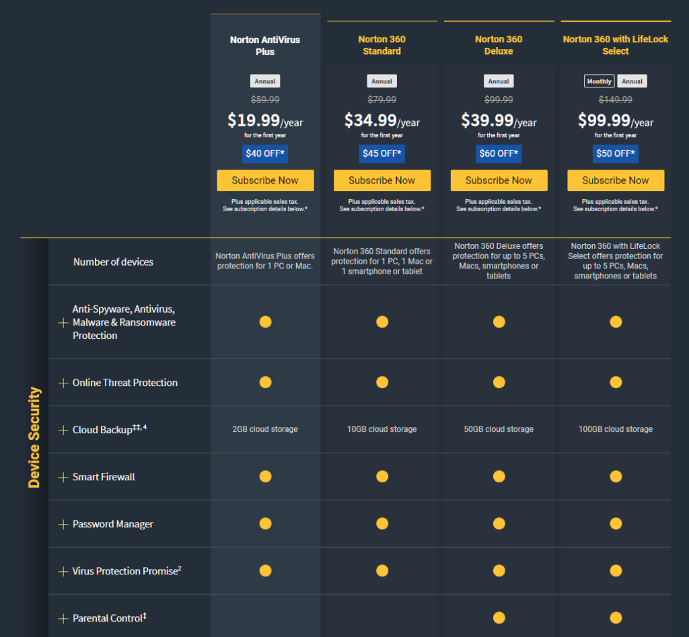
Task: Click Virus Protection Promise dot under LifeLock Select
Action: (x=616, y=570)
